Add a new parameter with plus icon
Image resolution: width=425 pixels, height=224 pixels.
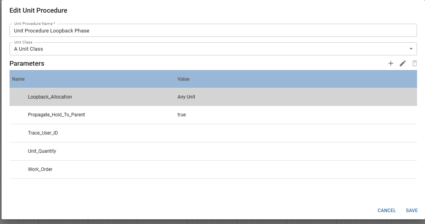coord(391,63)
